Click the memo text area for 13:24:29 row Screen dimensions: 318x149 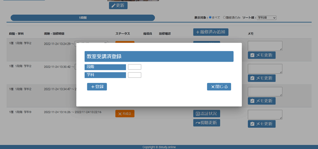pos(265,46)
